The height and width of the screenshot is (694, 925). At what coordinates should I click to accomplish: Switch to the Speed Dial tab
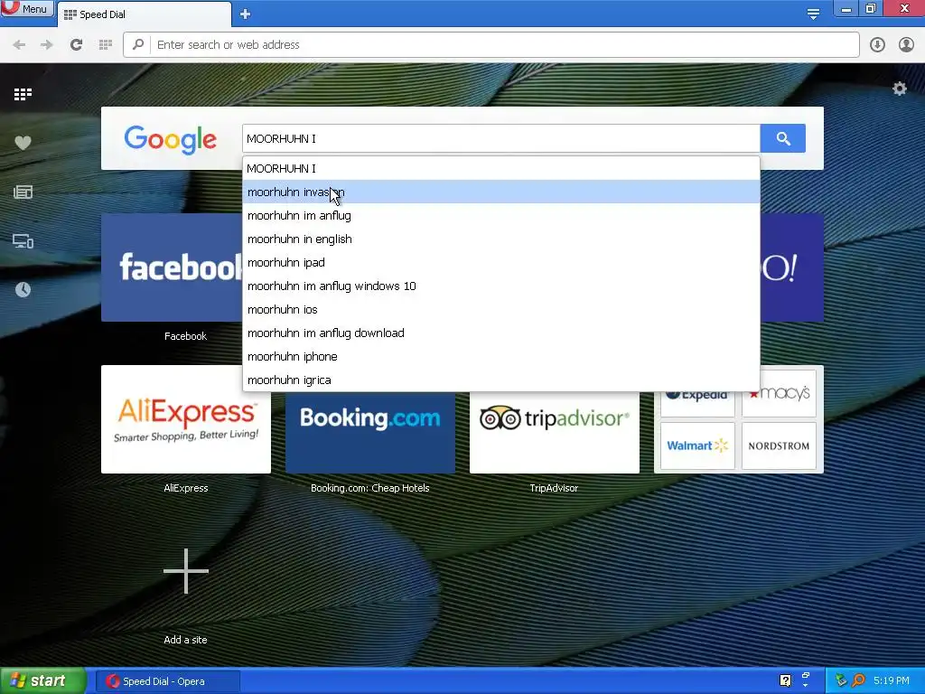[x=144, y=14]
